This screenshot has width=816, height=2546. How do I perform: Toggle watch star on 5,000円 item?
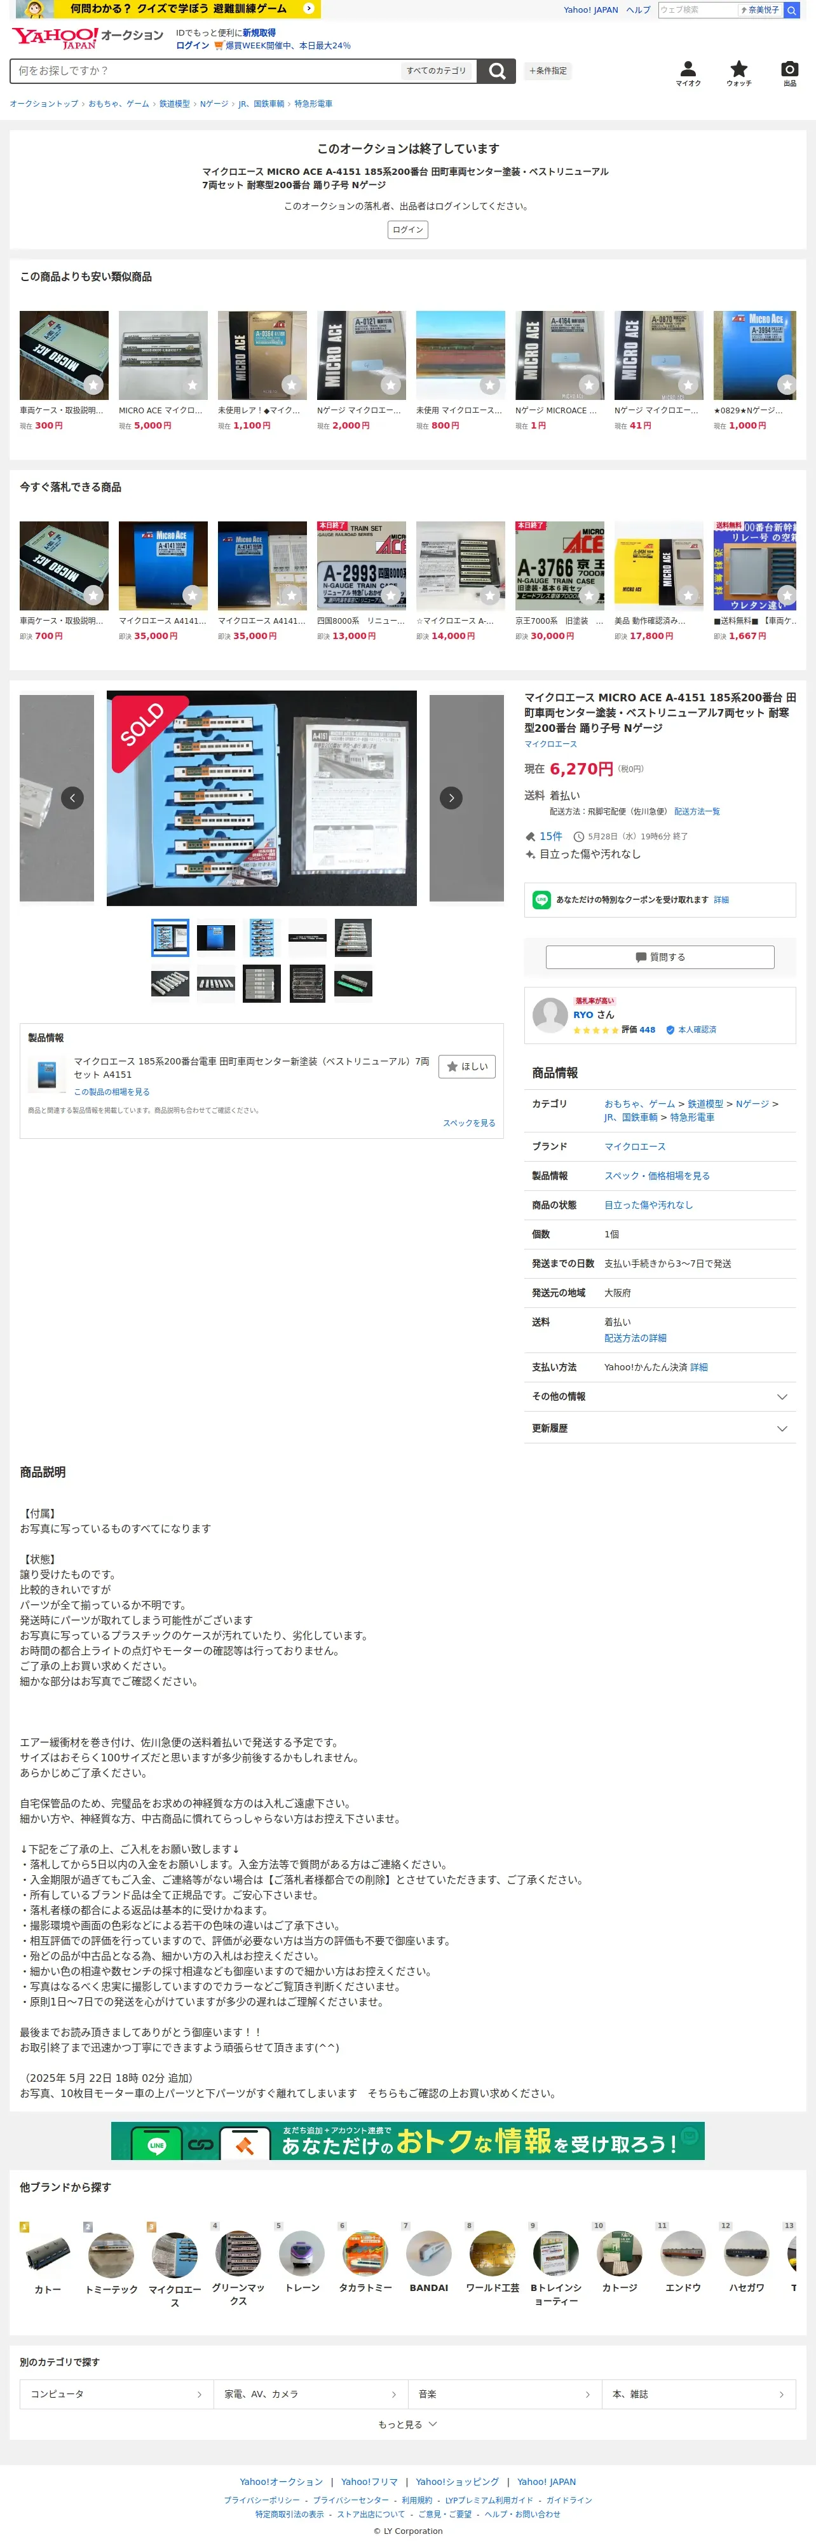tap(192, 385)
